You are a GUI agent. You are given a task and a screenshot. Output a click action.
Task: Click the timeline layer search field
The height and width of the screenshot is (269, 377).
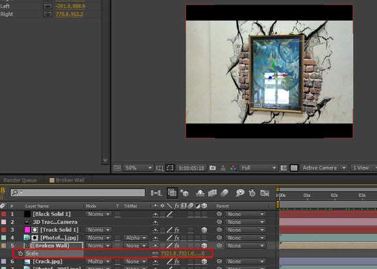point(77,192)
